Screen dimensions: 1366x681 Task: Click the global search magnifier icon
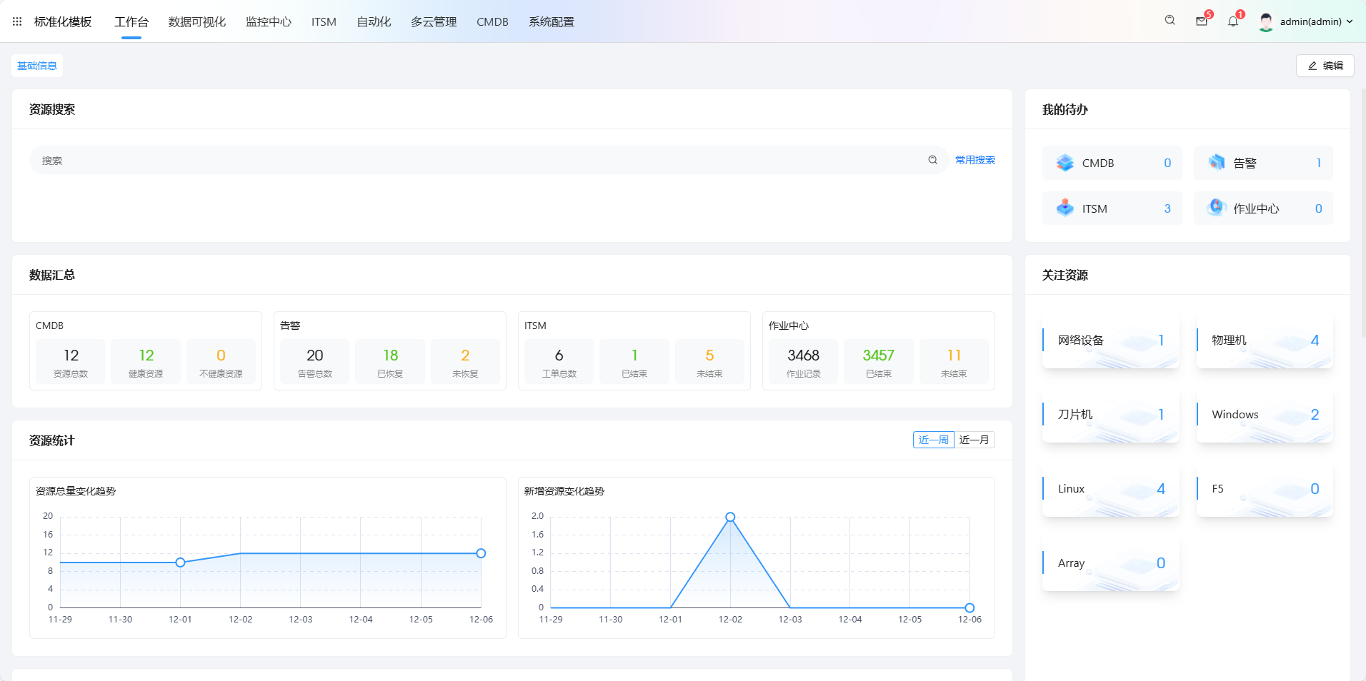tap(1170, 21)
